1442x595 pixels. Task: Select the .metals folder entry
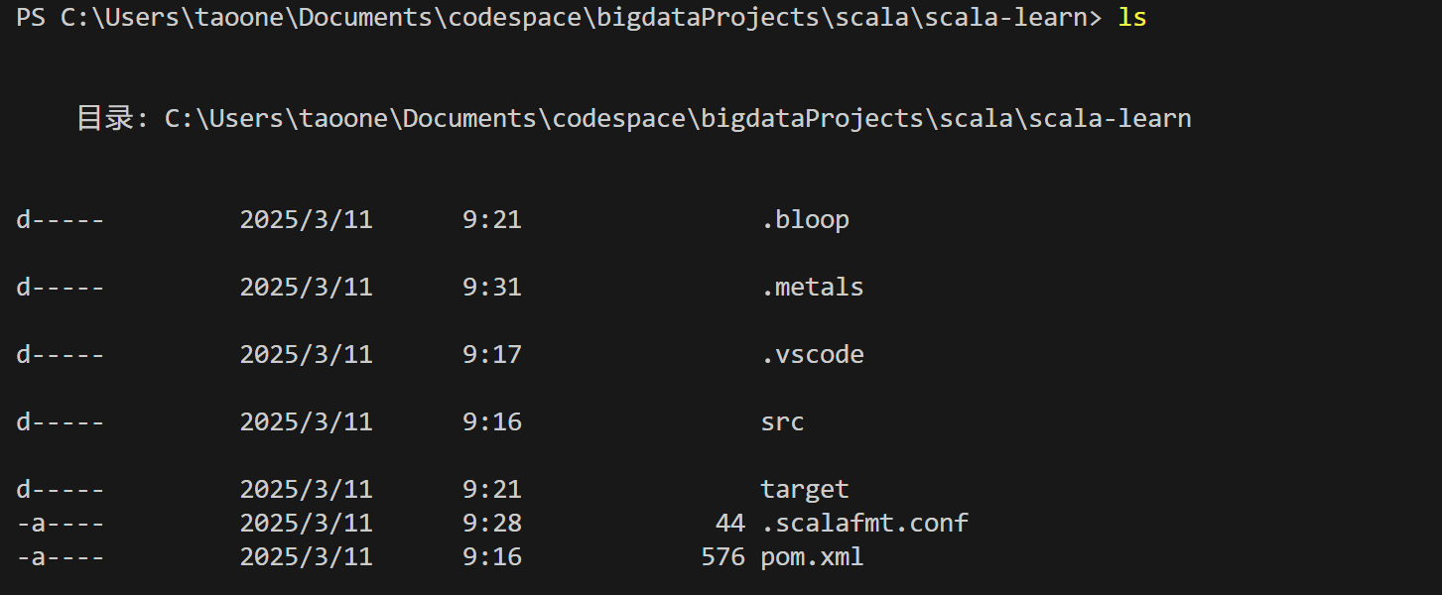point(812,288)
